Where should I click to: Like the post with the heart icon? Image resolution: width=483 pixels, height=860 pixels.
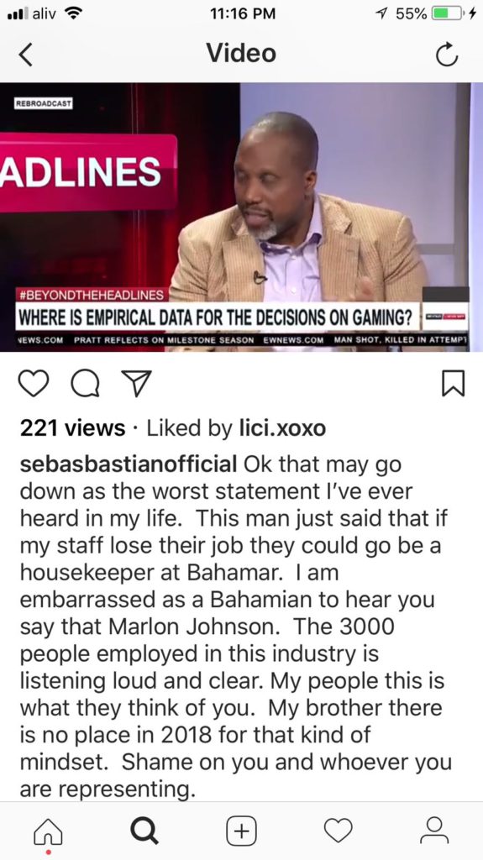coord(34,383)
